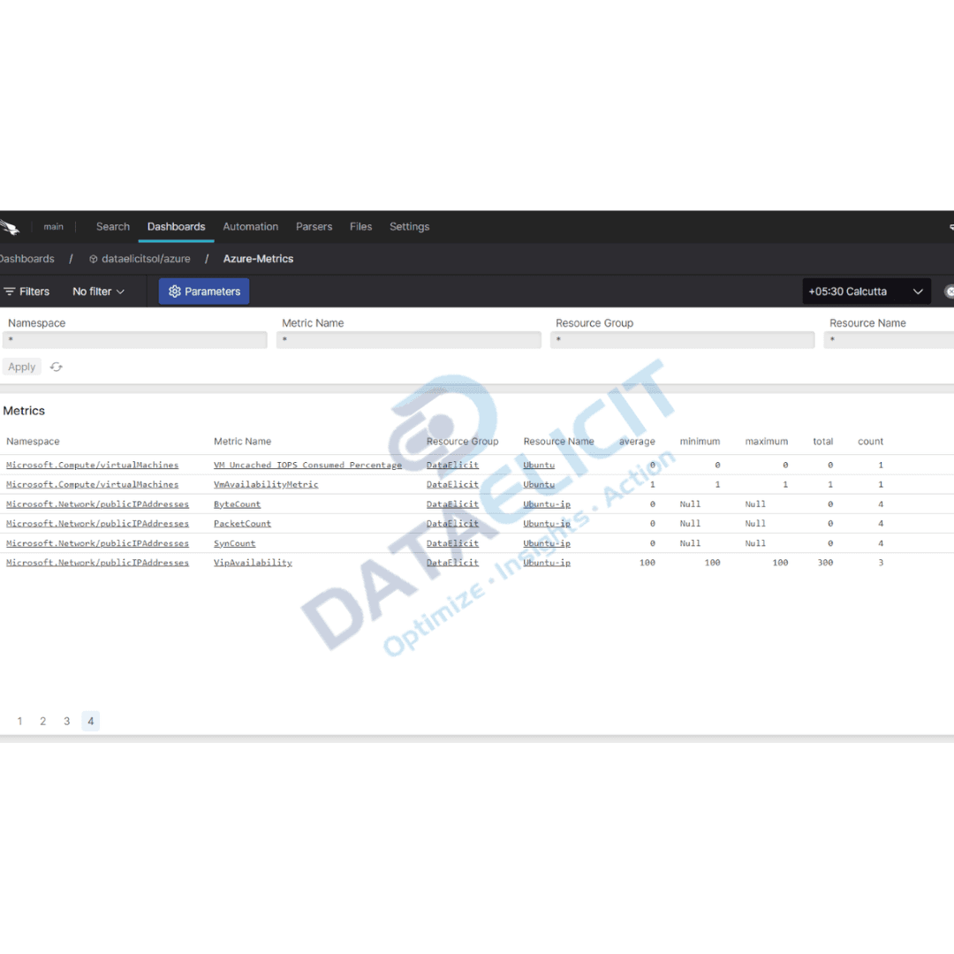Select Parsers in the top menu

[314, 226]
